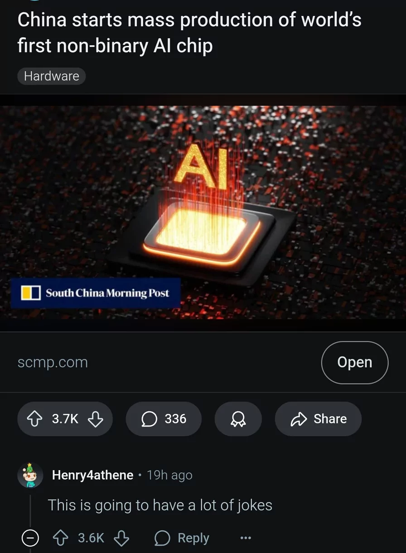
Task: Tap the South China Morning Post logo
Action: pos(96,293)
